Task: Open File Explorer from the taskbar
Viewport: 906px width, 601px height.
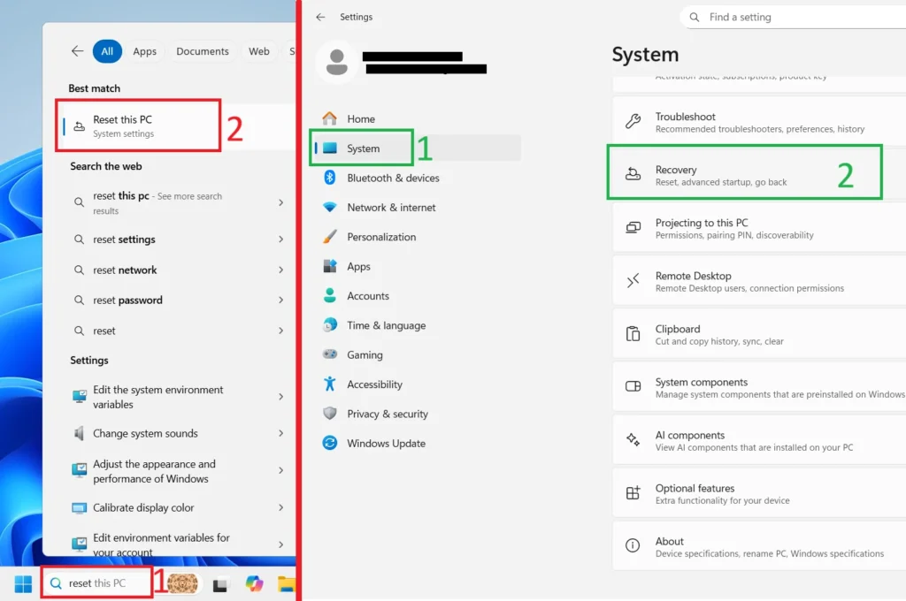Action: 286,583
